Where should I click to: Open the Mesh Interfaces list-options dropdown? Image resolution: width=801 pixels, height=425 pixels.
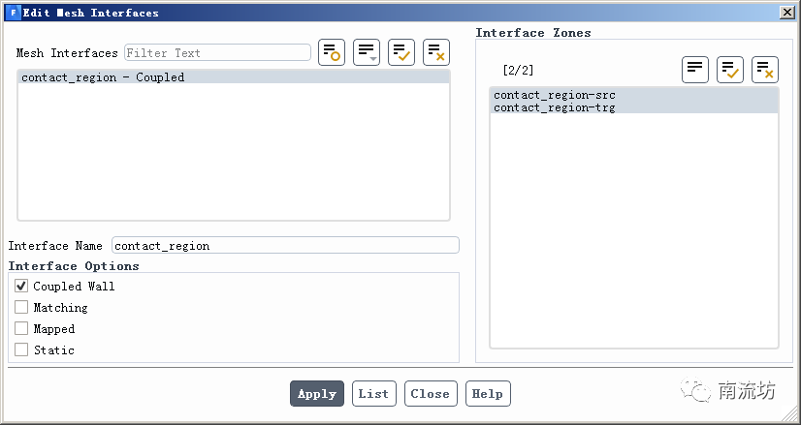(x=367, y=53)
